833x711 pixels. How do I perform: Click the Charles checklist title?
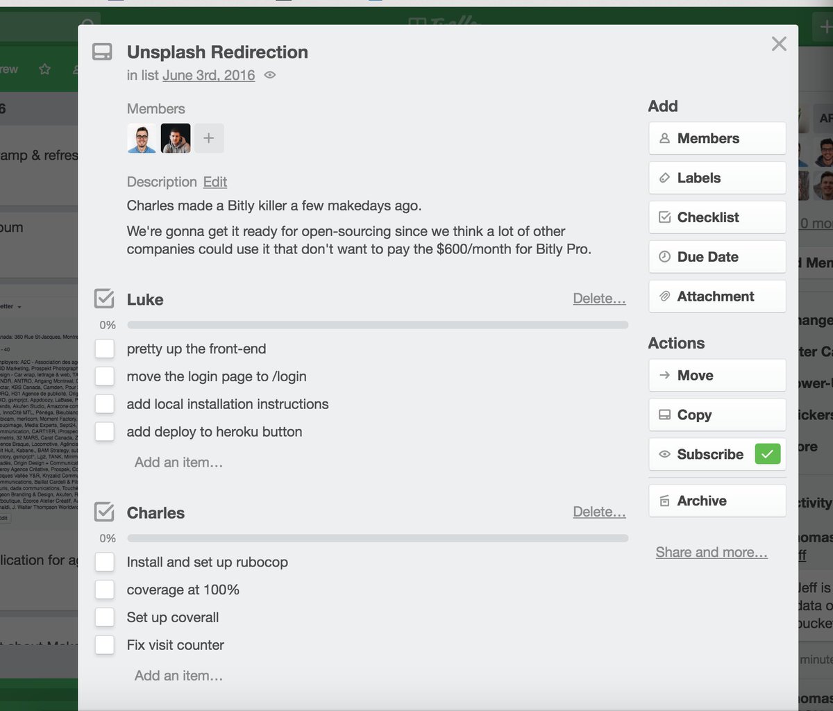(155, 512)
